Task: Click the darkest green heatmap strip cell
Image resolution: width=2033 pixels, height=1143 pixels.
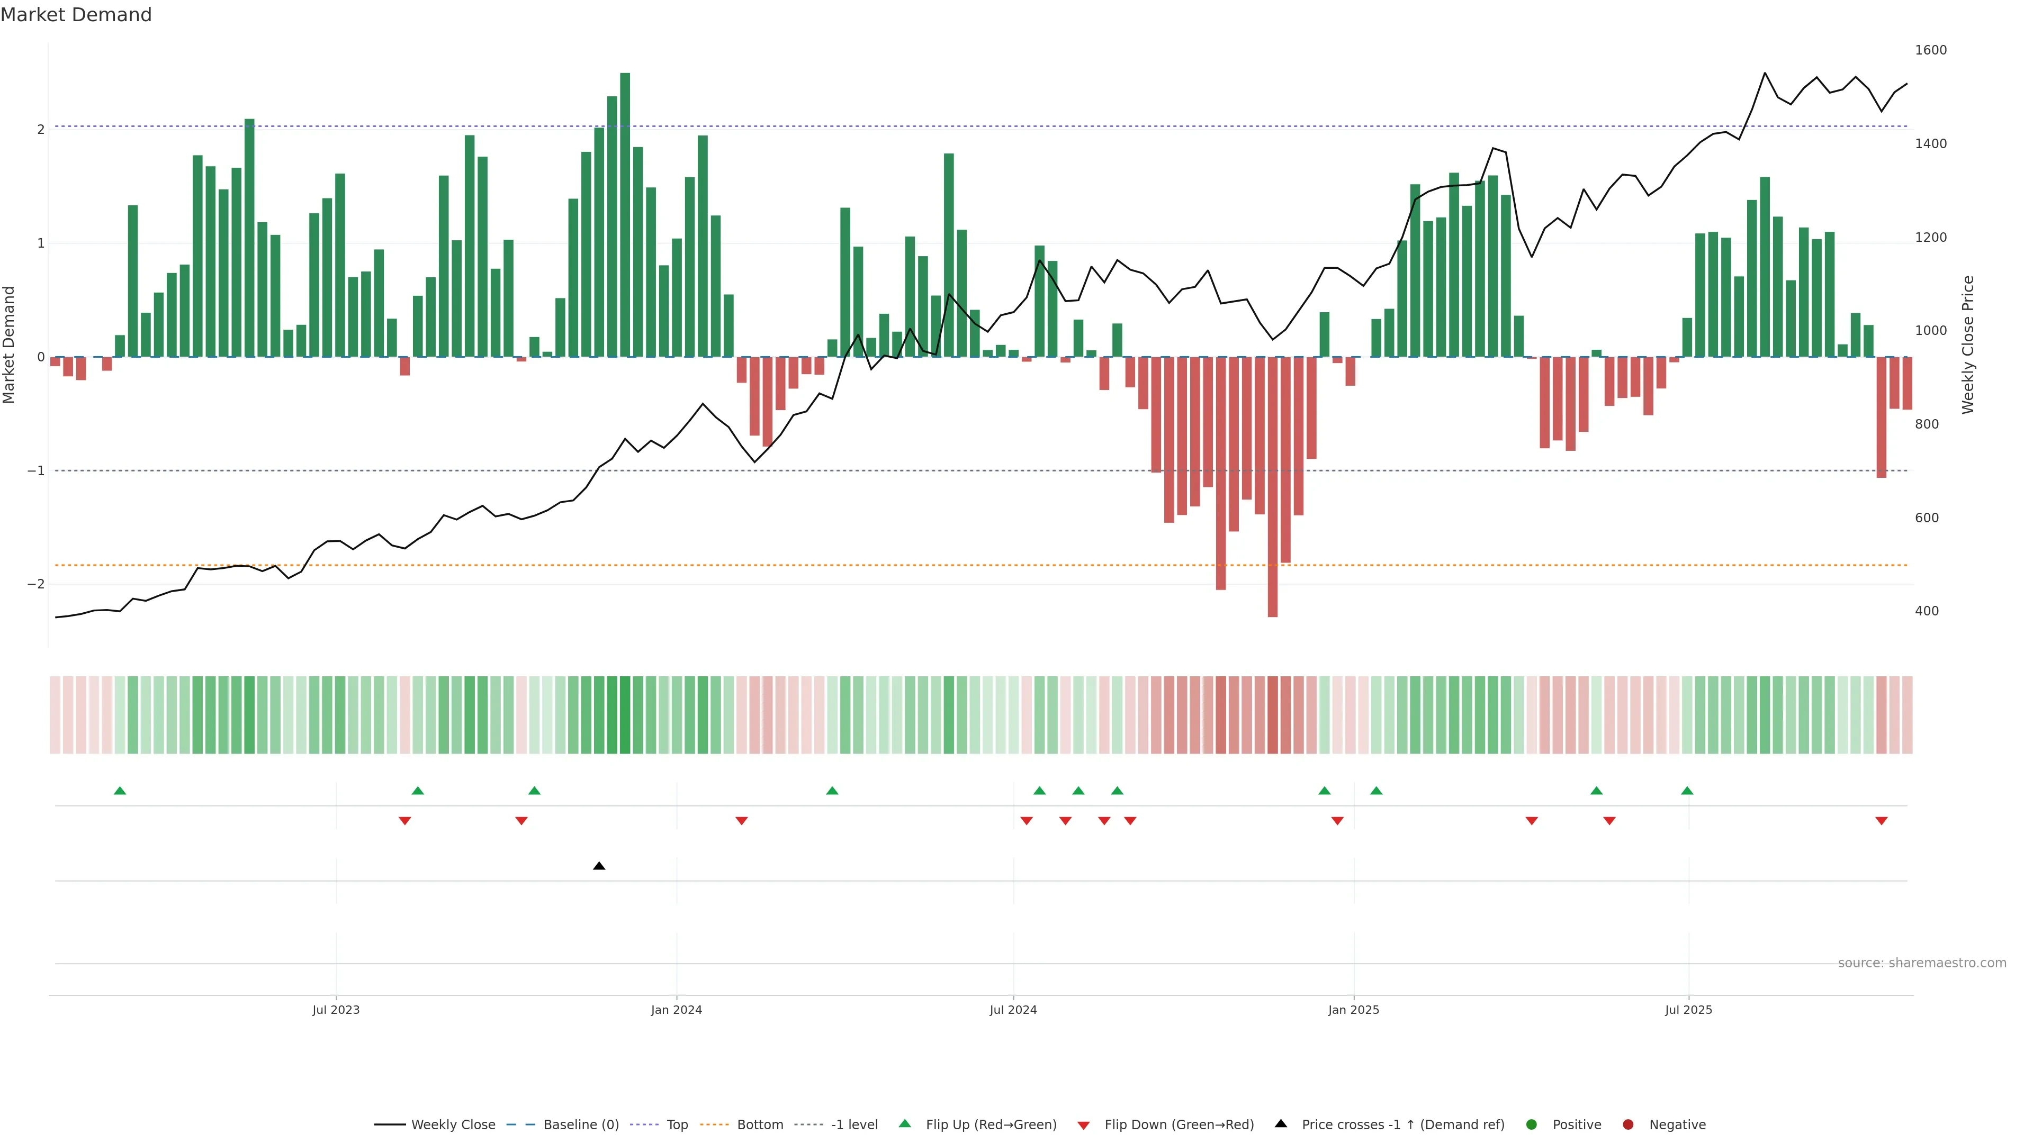Action: click(x=625, y=715)
